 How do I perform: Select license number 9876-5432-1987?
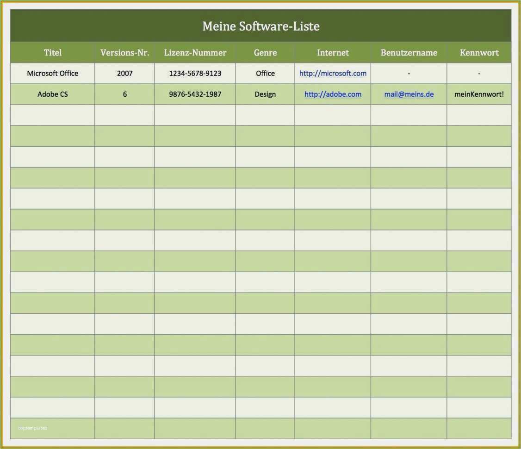[x=195, y=94]
